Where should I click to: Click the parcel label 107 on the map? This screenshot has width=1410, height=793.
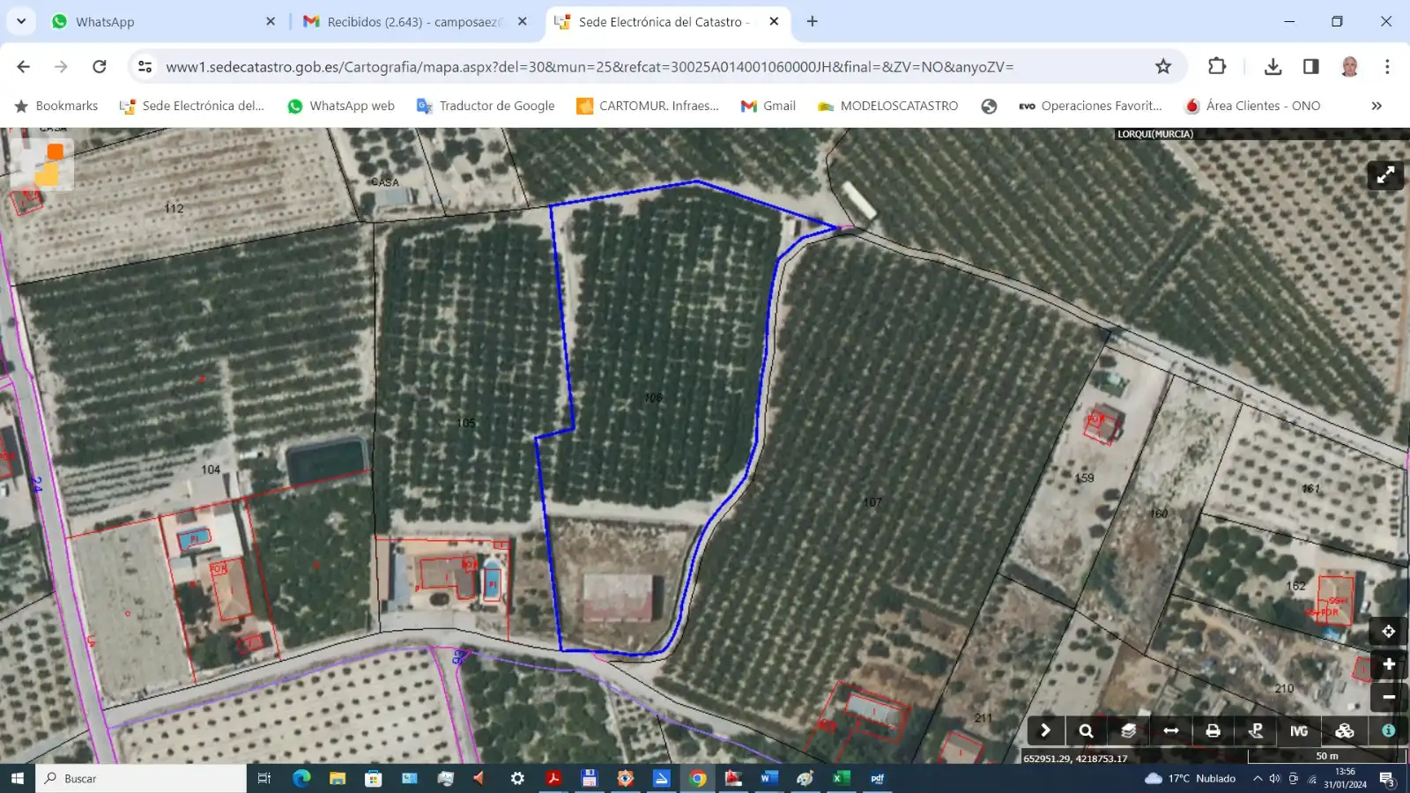point(872,502)
